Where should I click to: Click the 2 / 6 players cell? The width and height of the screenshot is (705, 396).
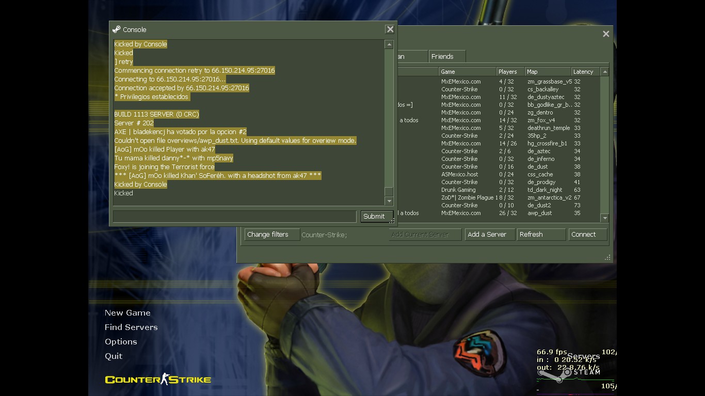[506, 151]
